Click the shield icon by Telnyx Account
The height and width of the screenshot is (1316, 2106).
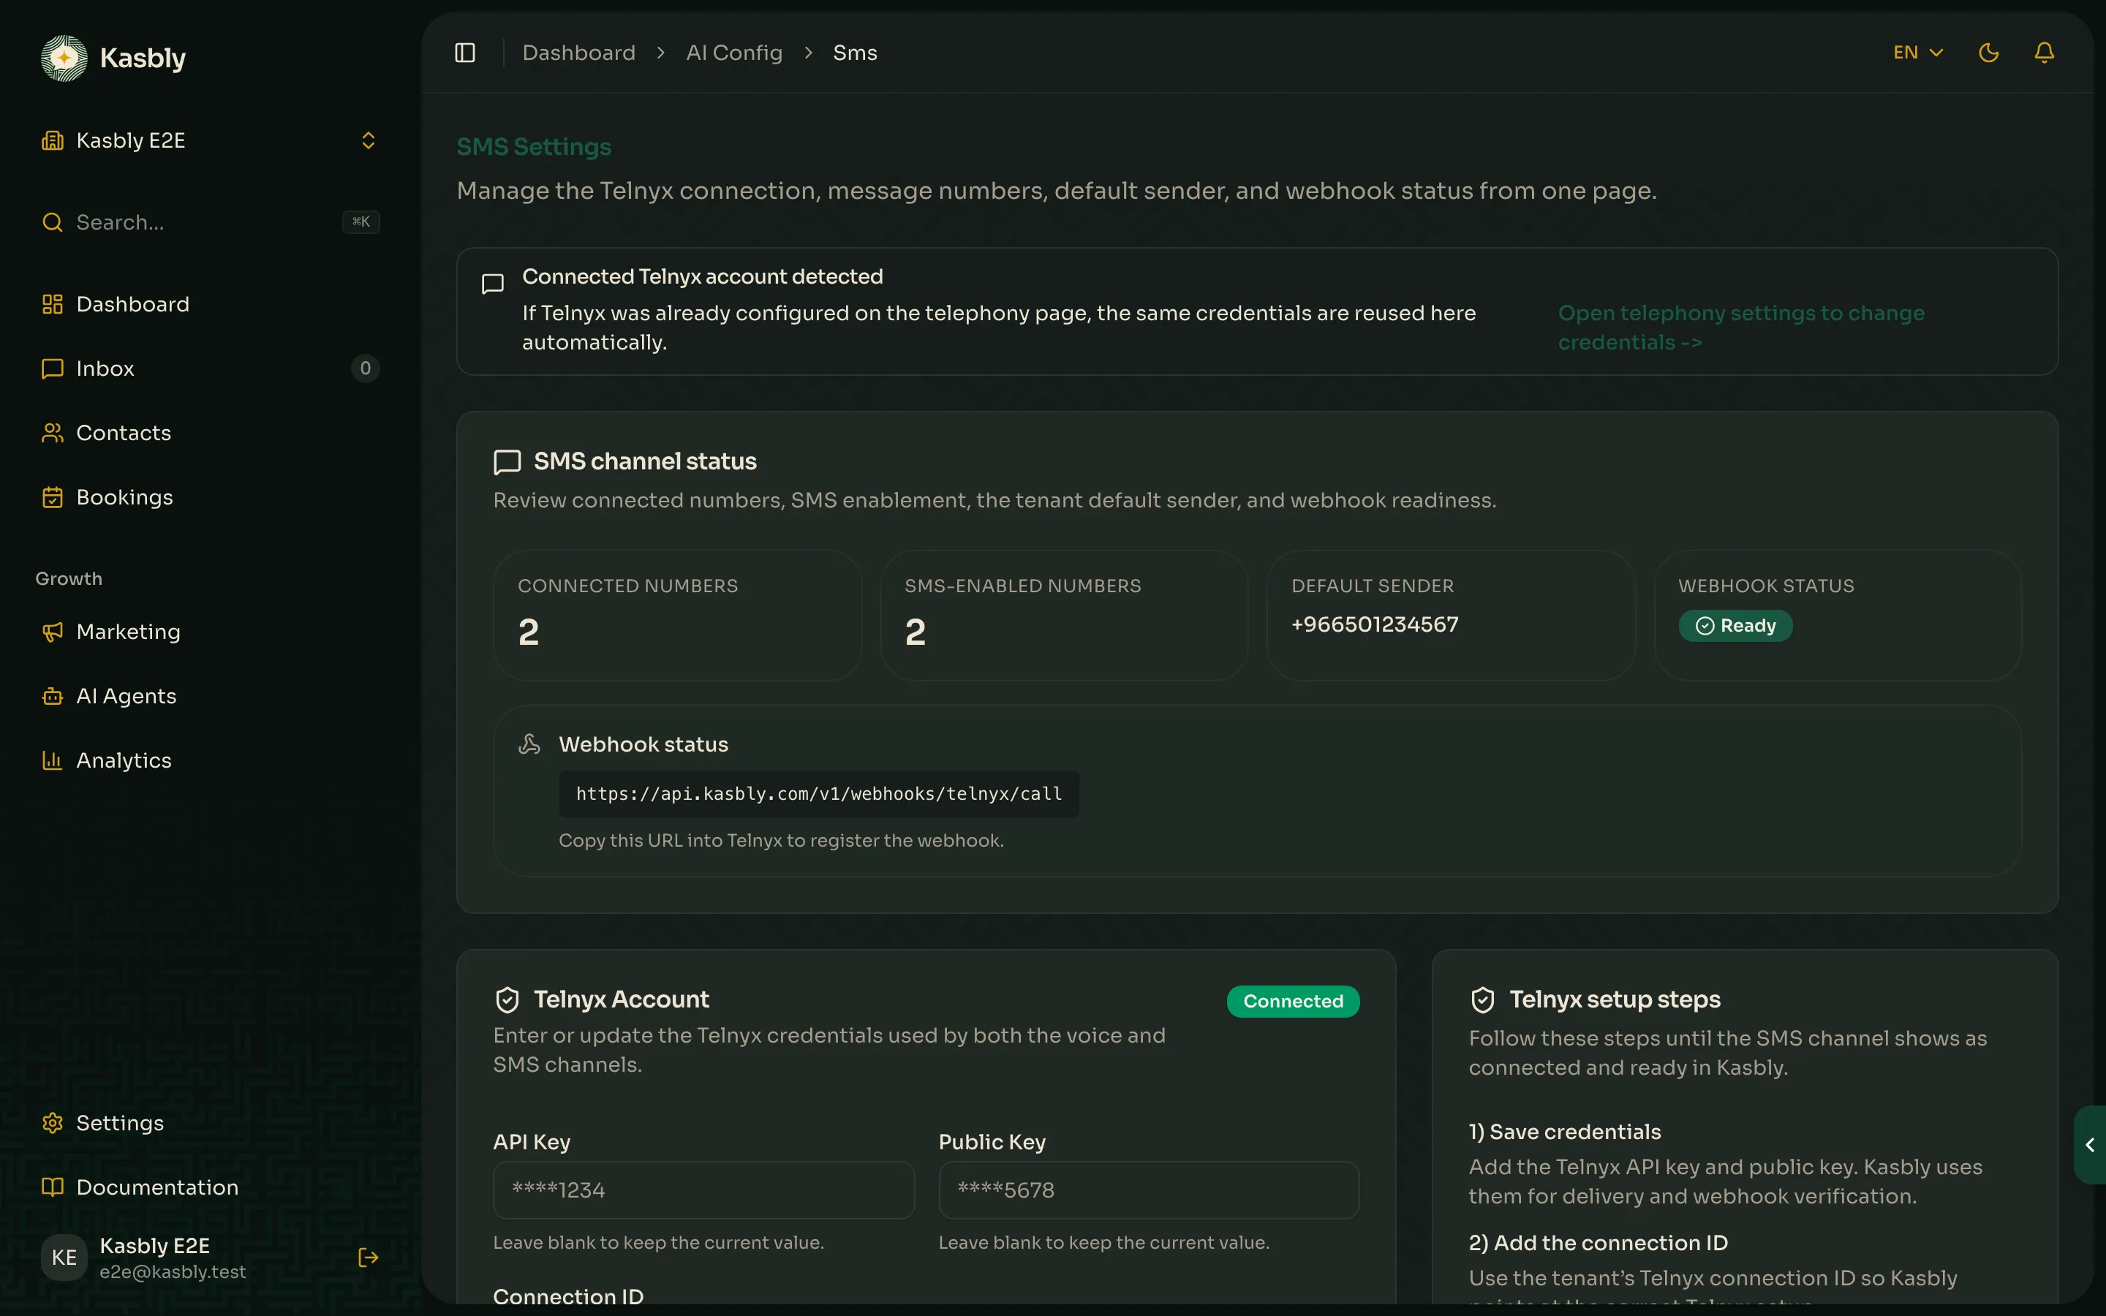coord(507,1000)
